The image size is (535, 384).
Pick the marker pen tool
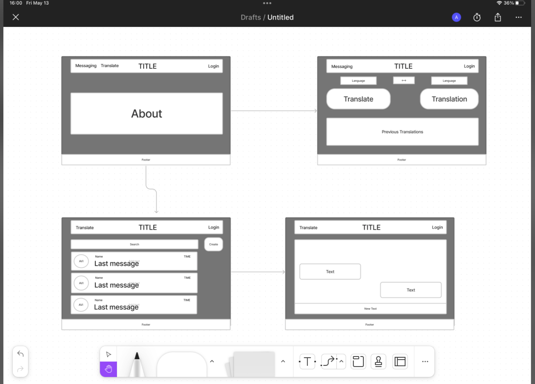point(137,365)
